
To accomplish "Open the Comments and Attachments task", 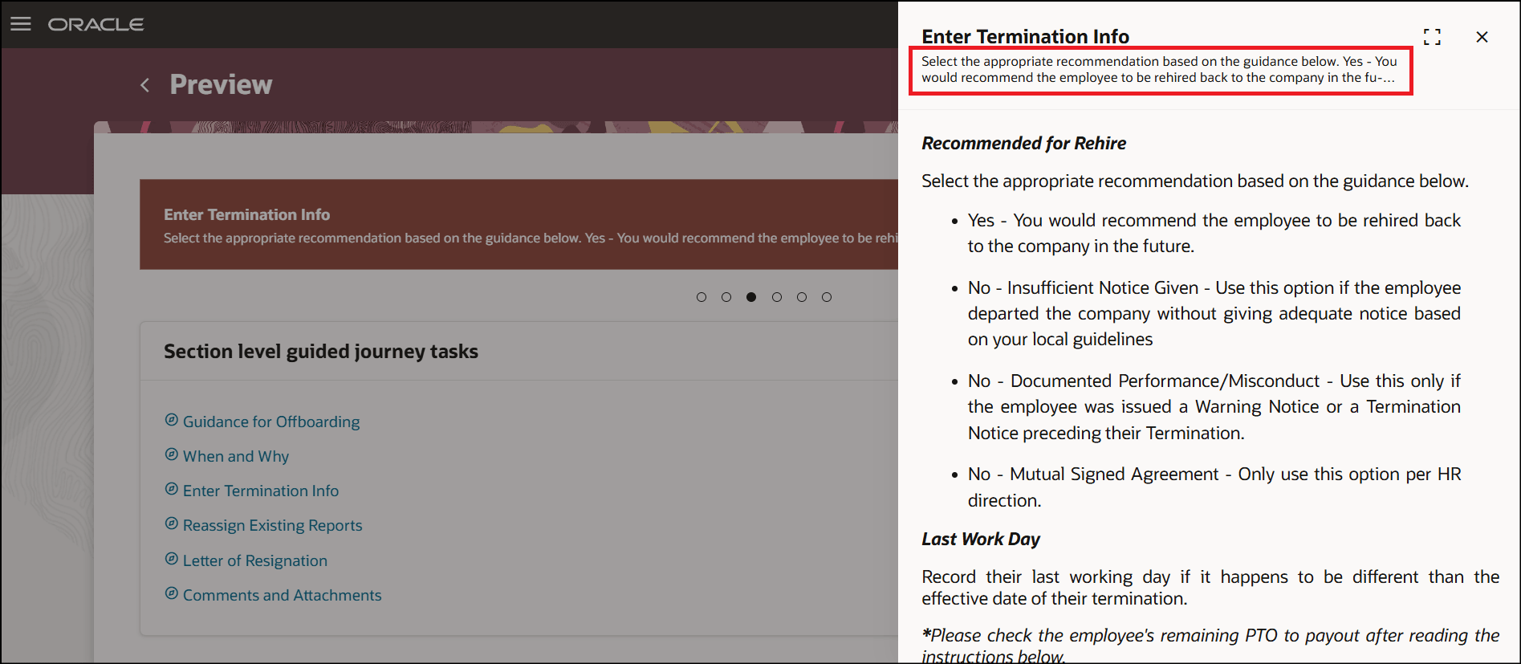I will pyautogui.click(x=283, y=595).
